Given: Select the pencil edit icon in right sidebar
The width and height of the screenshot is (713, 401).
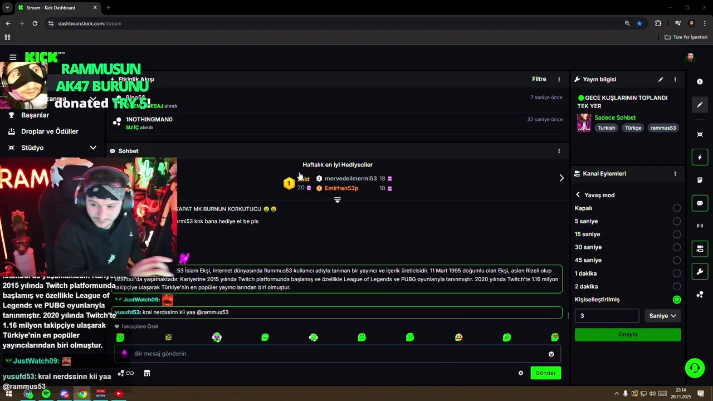Looking at the screenshot, I should pyautogui.click(x=700, y=105).
